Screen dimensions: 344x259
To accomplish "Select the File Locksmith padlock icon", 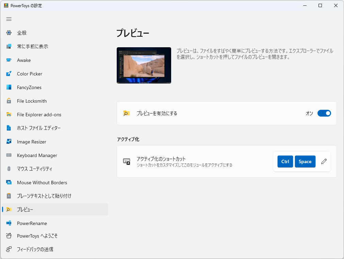I will [x=9, y=101].
